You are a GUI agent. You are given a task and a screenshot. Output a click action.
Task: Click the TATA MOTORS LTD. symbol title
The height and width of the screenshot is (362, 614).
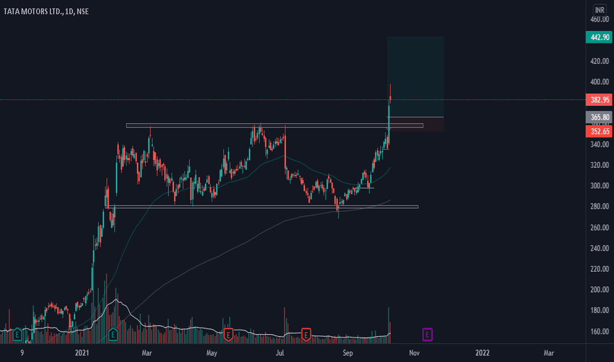[33, 11]
